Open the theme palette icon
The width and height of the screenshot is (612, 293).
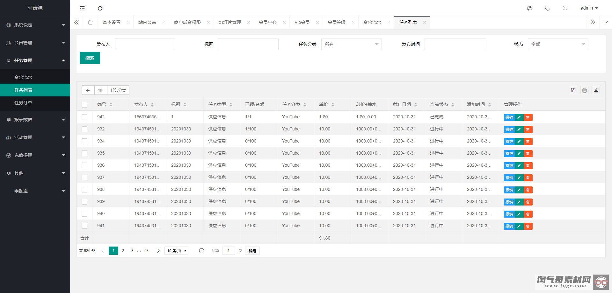[530, 8]
